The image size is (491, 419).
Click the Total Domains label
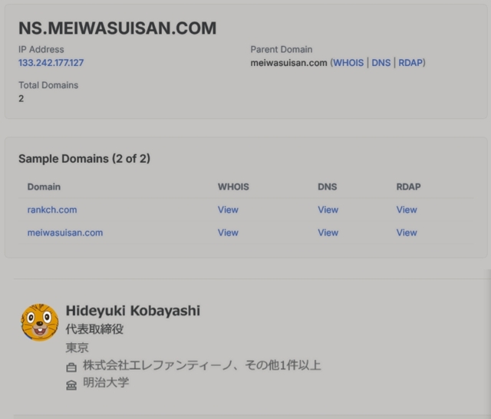coord(48,85)
